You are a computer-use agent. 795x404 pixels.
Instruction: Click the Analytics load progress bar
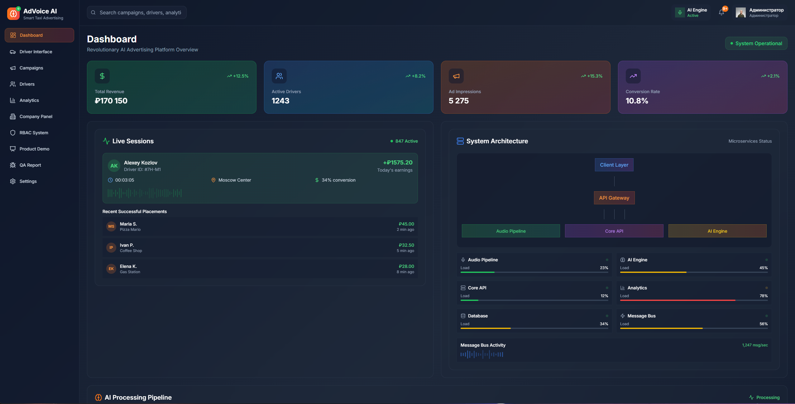coord(694,300)
